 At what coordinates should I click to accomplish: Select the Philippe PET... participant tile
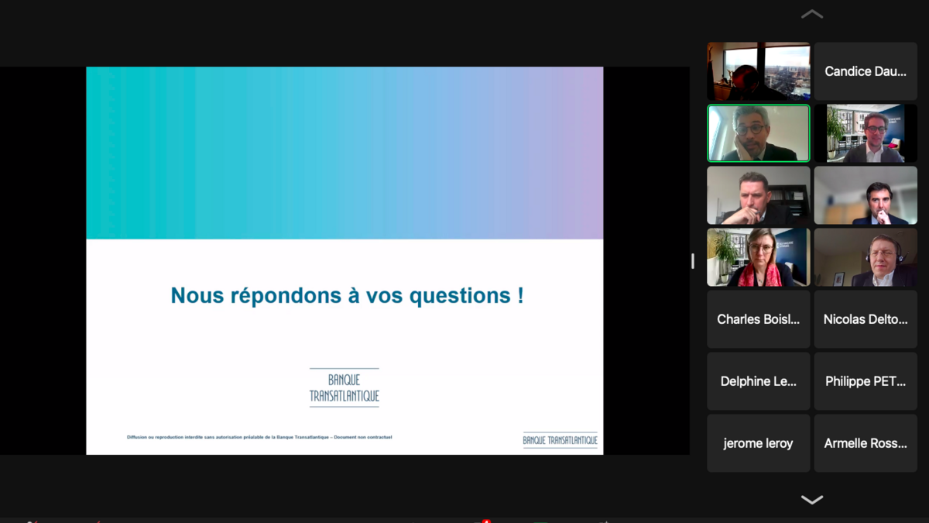tap(865, 381)
